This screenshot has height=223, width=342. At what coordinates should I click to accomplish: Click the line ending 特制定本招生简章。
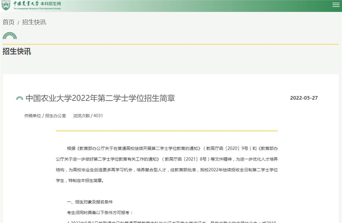[80, 181]
